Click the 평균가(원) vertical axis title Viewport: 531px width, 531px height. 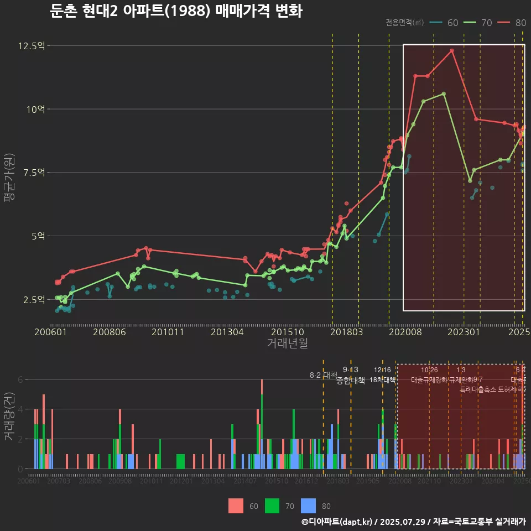[x=9, y=178]
